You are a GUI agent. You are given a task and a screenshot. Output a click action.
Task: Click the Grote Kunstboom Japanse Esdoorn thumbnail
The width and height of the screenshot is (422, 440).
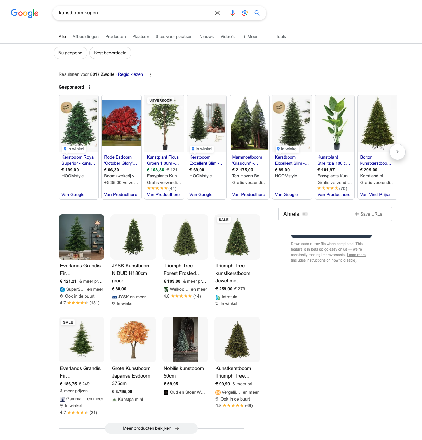(133, 339)
